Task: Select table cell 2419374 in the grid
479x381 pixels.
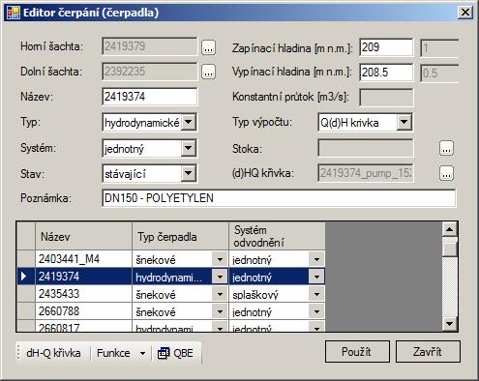Action: [x=83, y=277]
